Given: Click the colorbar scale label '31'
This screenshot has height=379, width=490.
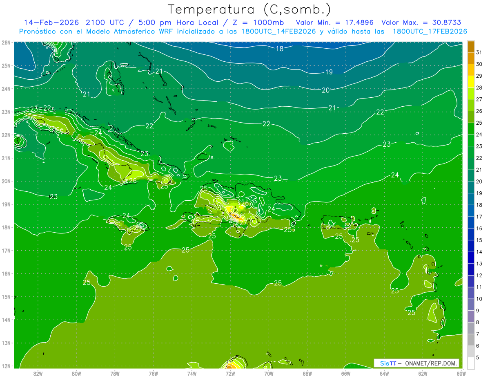Looking at the screenshot, I should (x=479, y=52).
